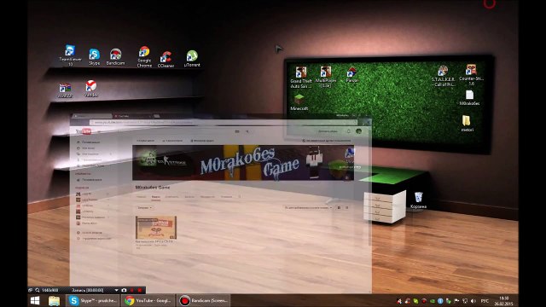The width and height of the screenshot is (546, 307).
Task: Switch to the Skype taskbar window
Action: tap(93, 300)
